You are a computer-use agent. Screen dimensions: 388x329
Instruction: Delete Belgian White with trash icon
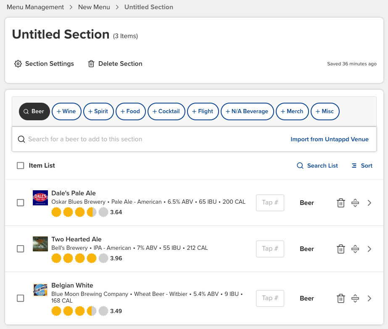341,298
